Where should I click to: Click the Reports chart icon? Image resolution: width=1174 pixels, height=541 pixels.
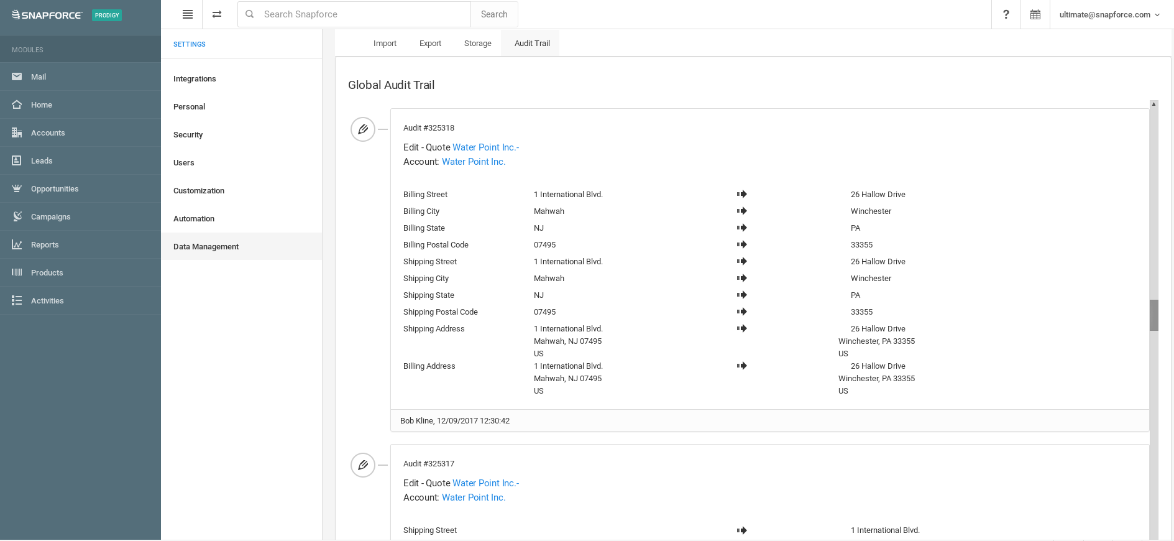[x=17, y=244]
